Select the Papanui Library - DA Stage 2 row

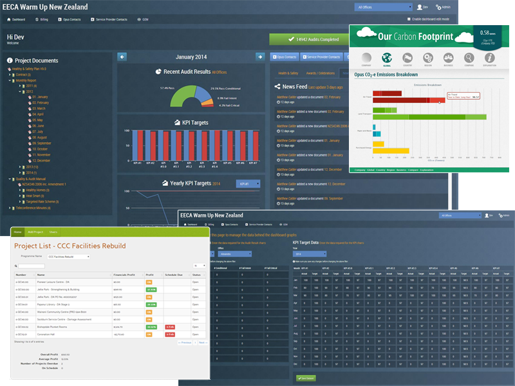tap(110, 304)
